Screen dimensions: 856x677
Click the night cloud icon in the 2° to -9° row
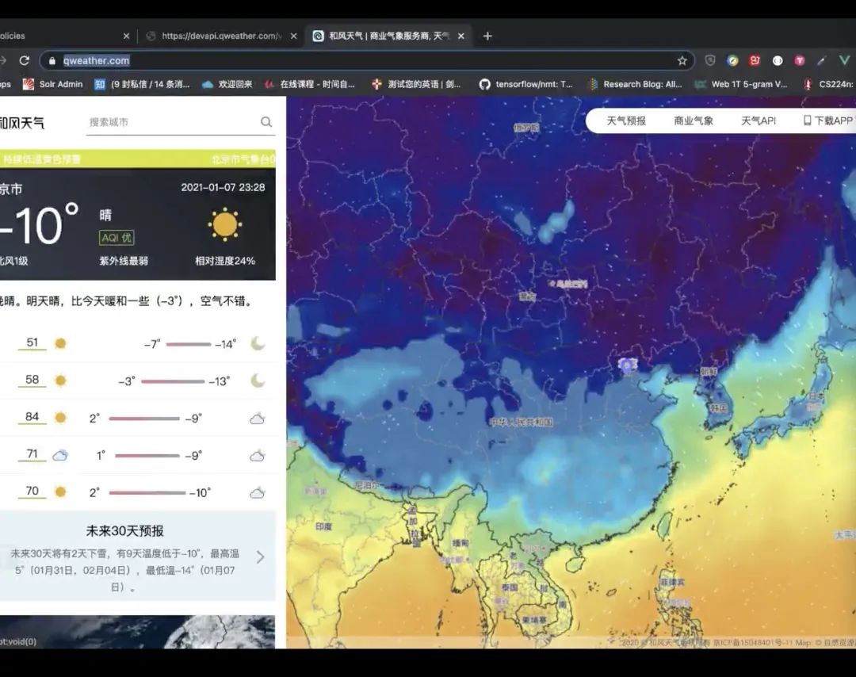257,419
